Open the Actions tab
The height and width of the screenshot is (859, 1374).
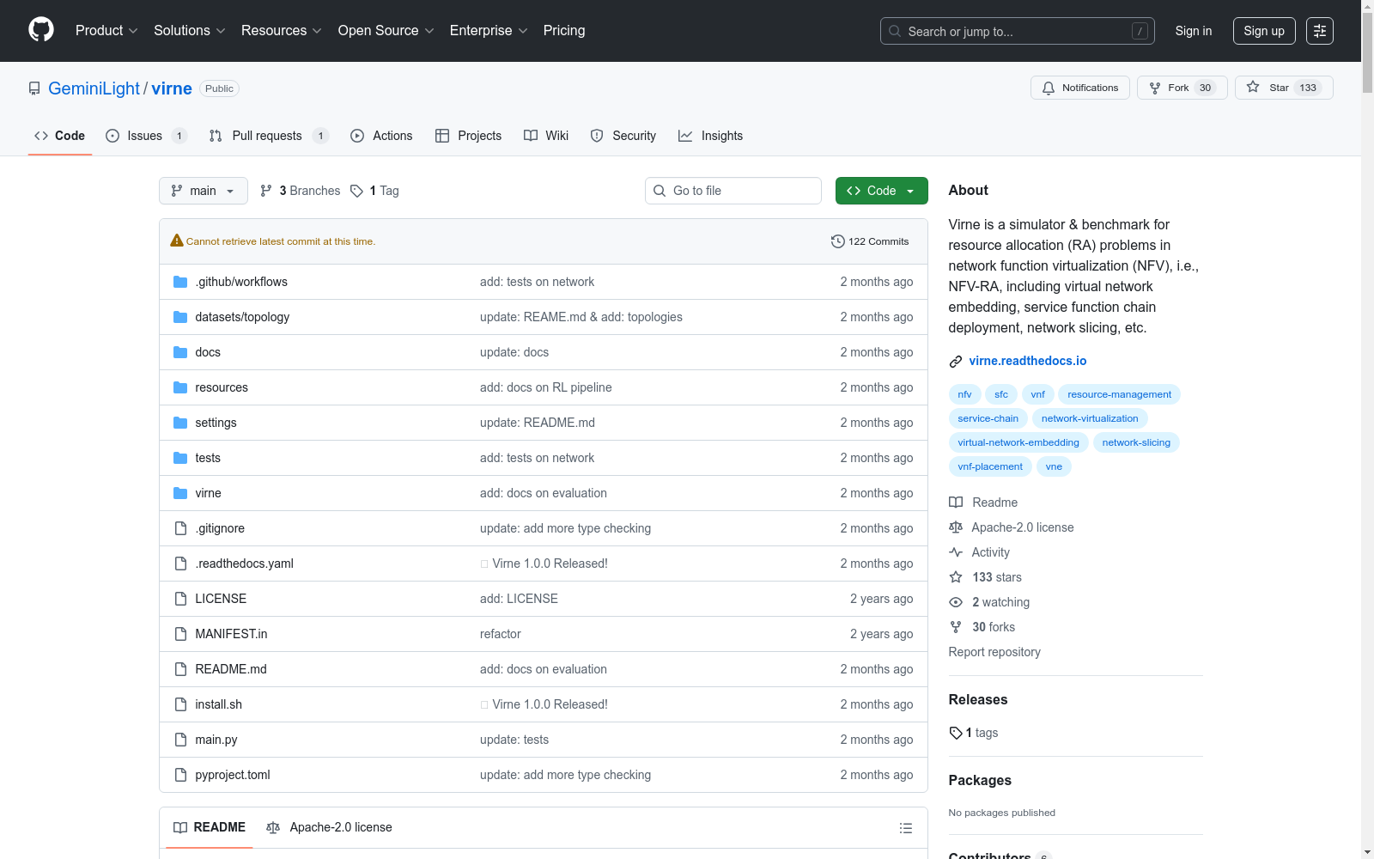(x=381, y=136)
